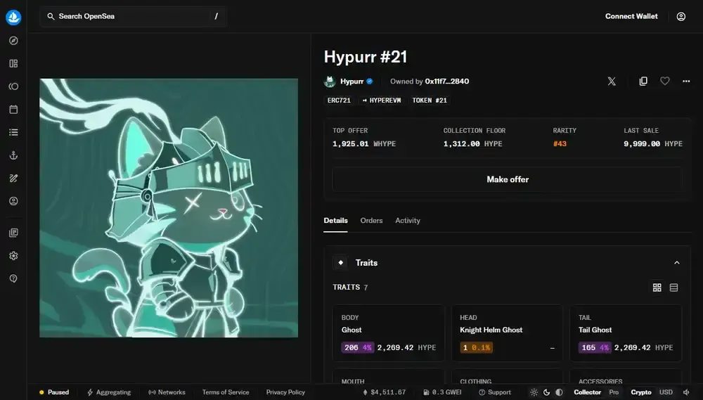
Task: Switch mode to Pro
Action: tap(614, 392)
